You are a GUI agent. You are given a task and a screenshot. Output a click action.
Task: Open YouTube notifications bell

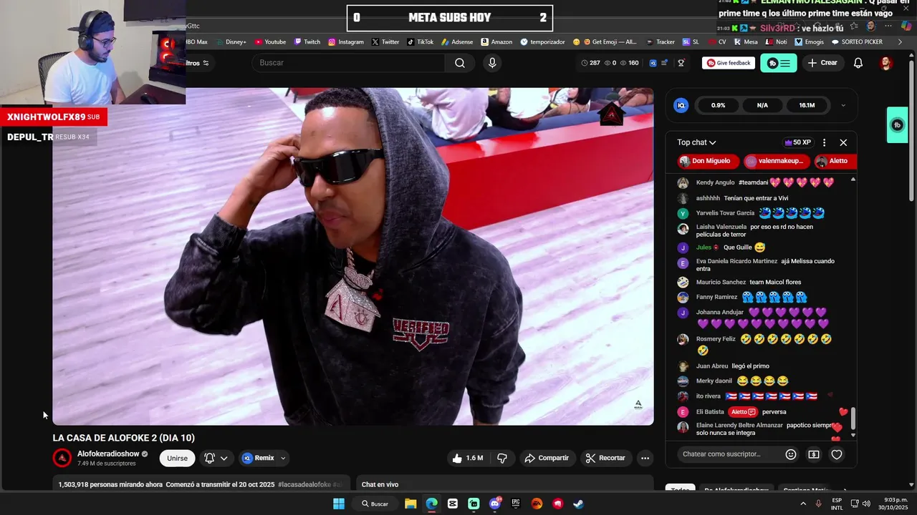(x=858, y=63)
